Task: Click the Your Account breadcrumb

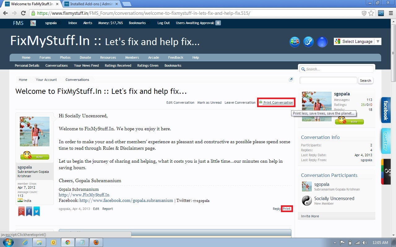Action: (x=46, y=80)
